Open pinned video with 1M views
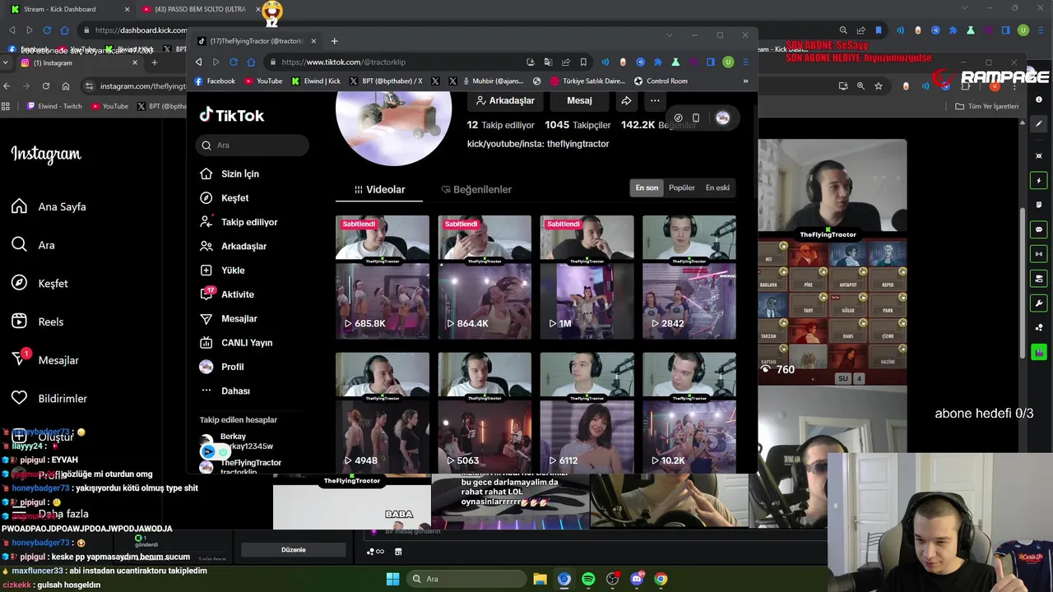 tap(587, 277)
